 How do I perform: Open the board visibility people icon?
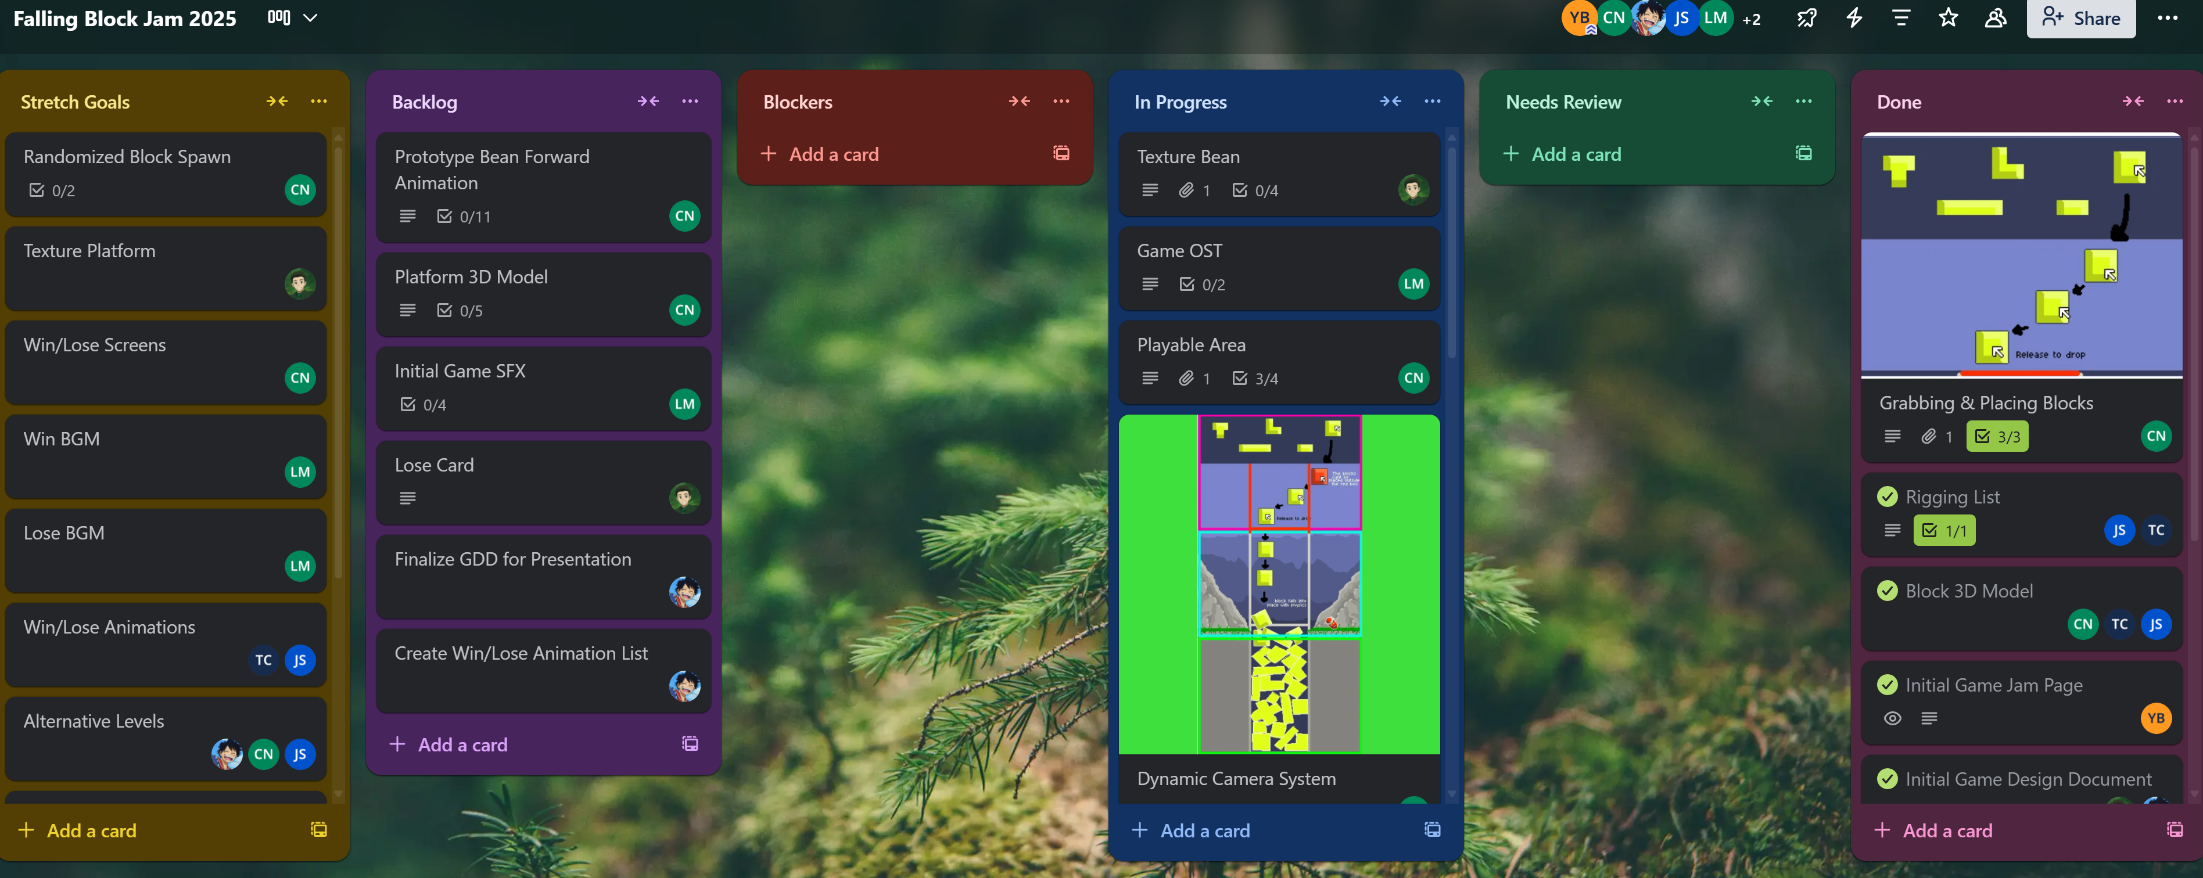(x=1995, y=18)
